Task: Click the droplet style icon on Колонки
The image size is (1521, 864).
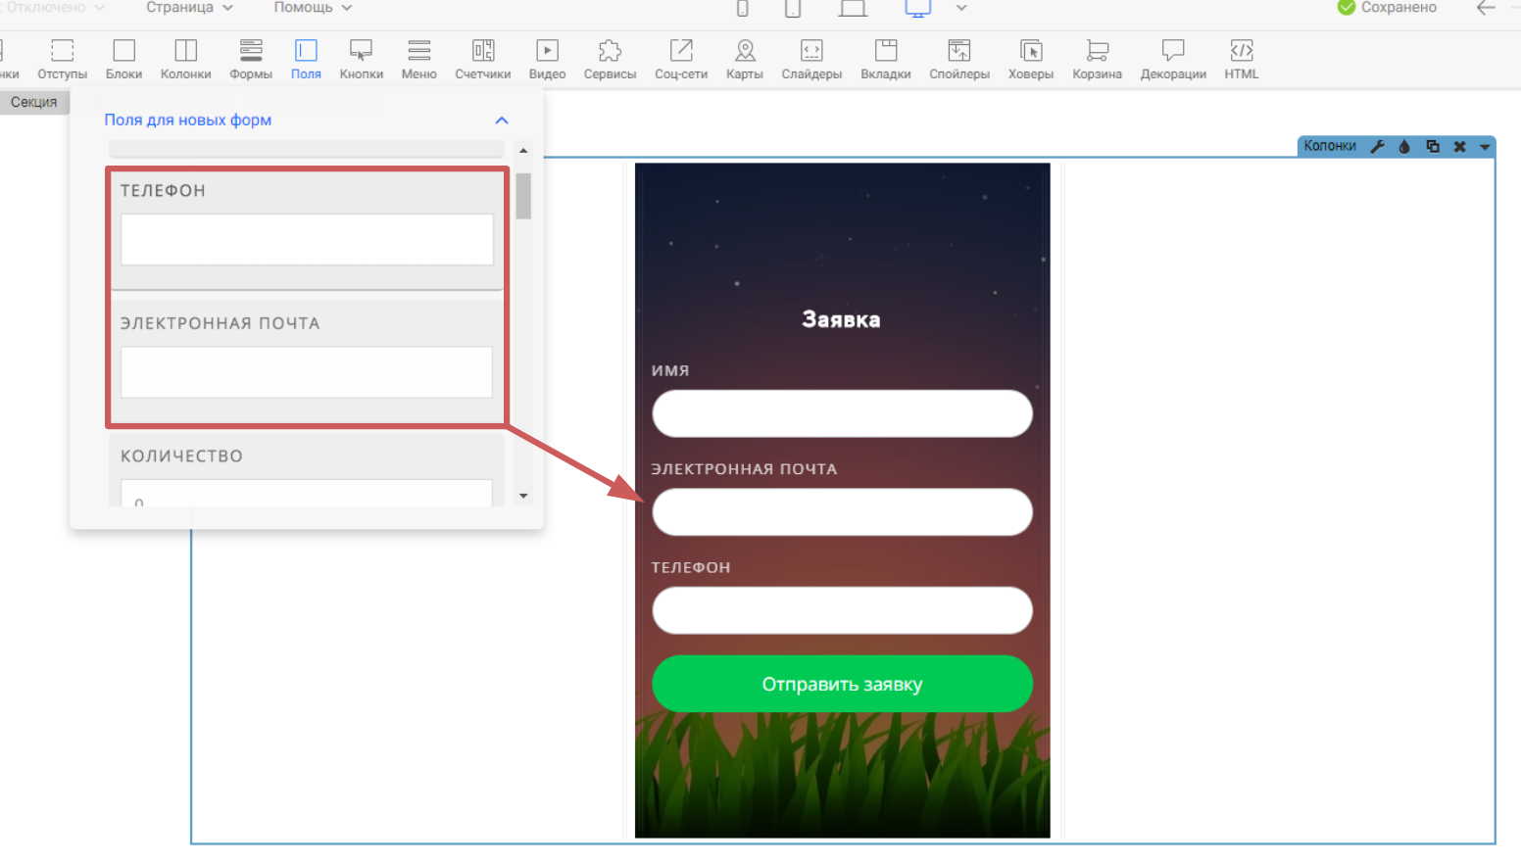Action: click(1404, 147)
